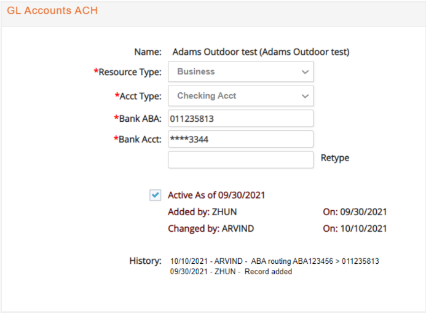
Task: Click the Retype label
Action: 334,158
